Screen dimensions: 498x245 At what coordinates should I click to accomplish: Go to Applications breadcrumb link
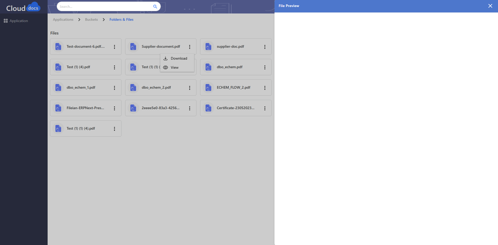(x=63, y=19)
